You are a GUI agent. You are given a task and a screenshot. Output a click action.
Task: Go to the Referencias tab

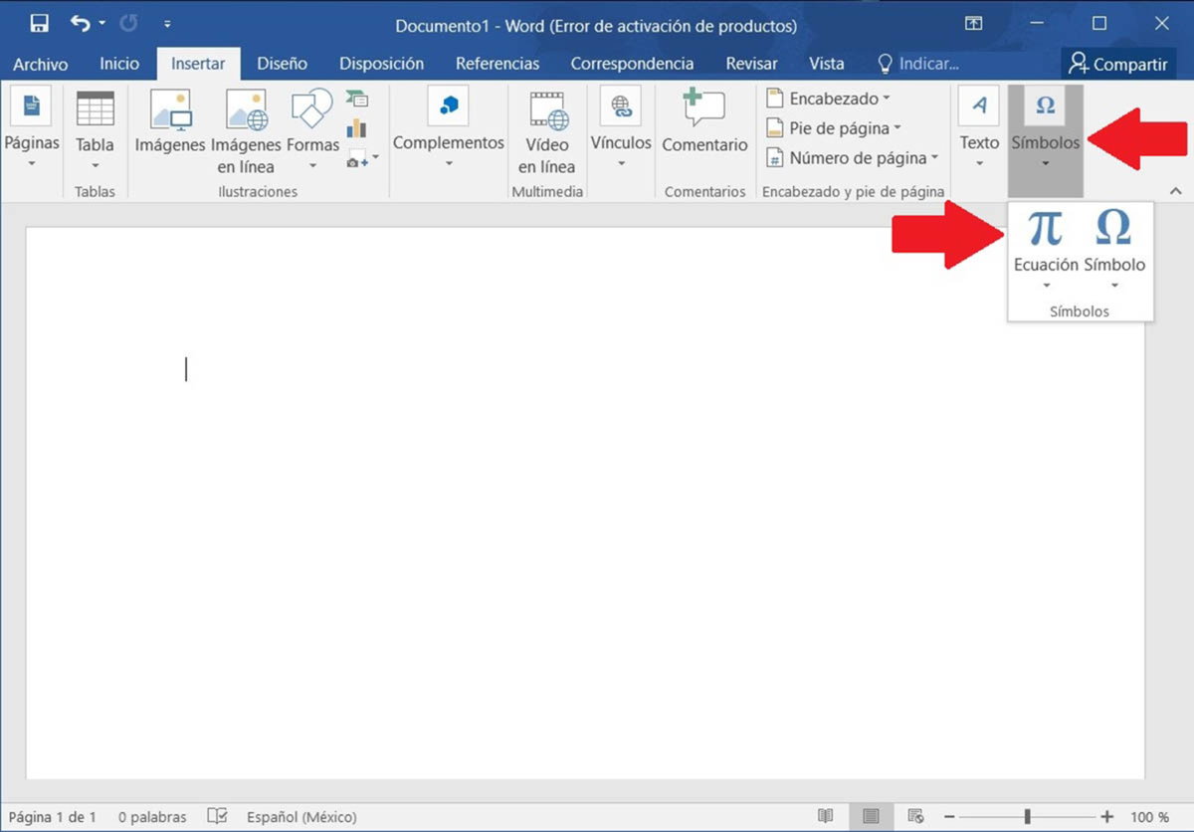pyautogui.click(x=497, y=64)
